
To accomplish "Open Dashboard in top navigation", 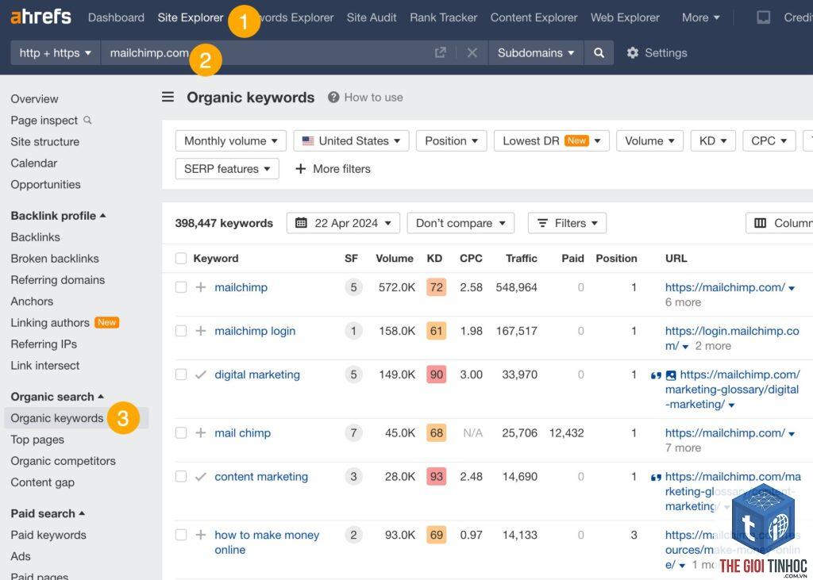I will click(x=116, y=17).
